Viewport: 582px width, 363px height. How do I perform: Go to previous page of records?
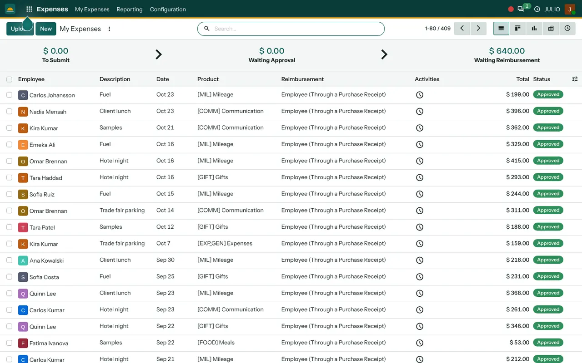click(x=462, y=28)
